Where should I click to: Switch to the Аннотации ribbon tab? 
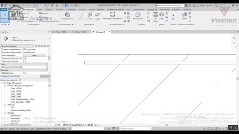[71, 10]
